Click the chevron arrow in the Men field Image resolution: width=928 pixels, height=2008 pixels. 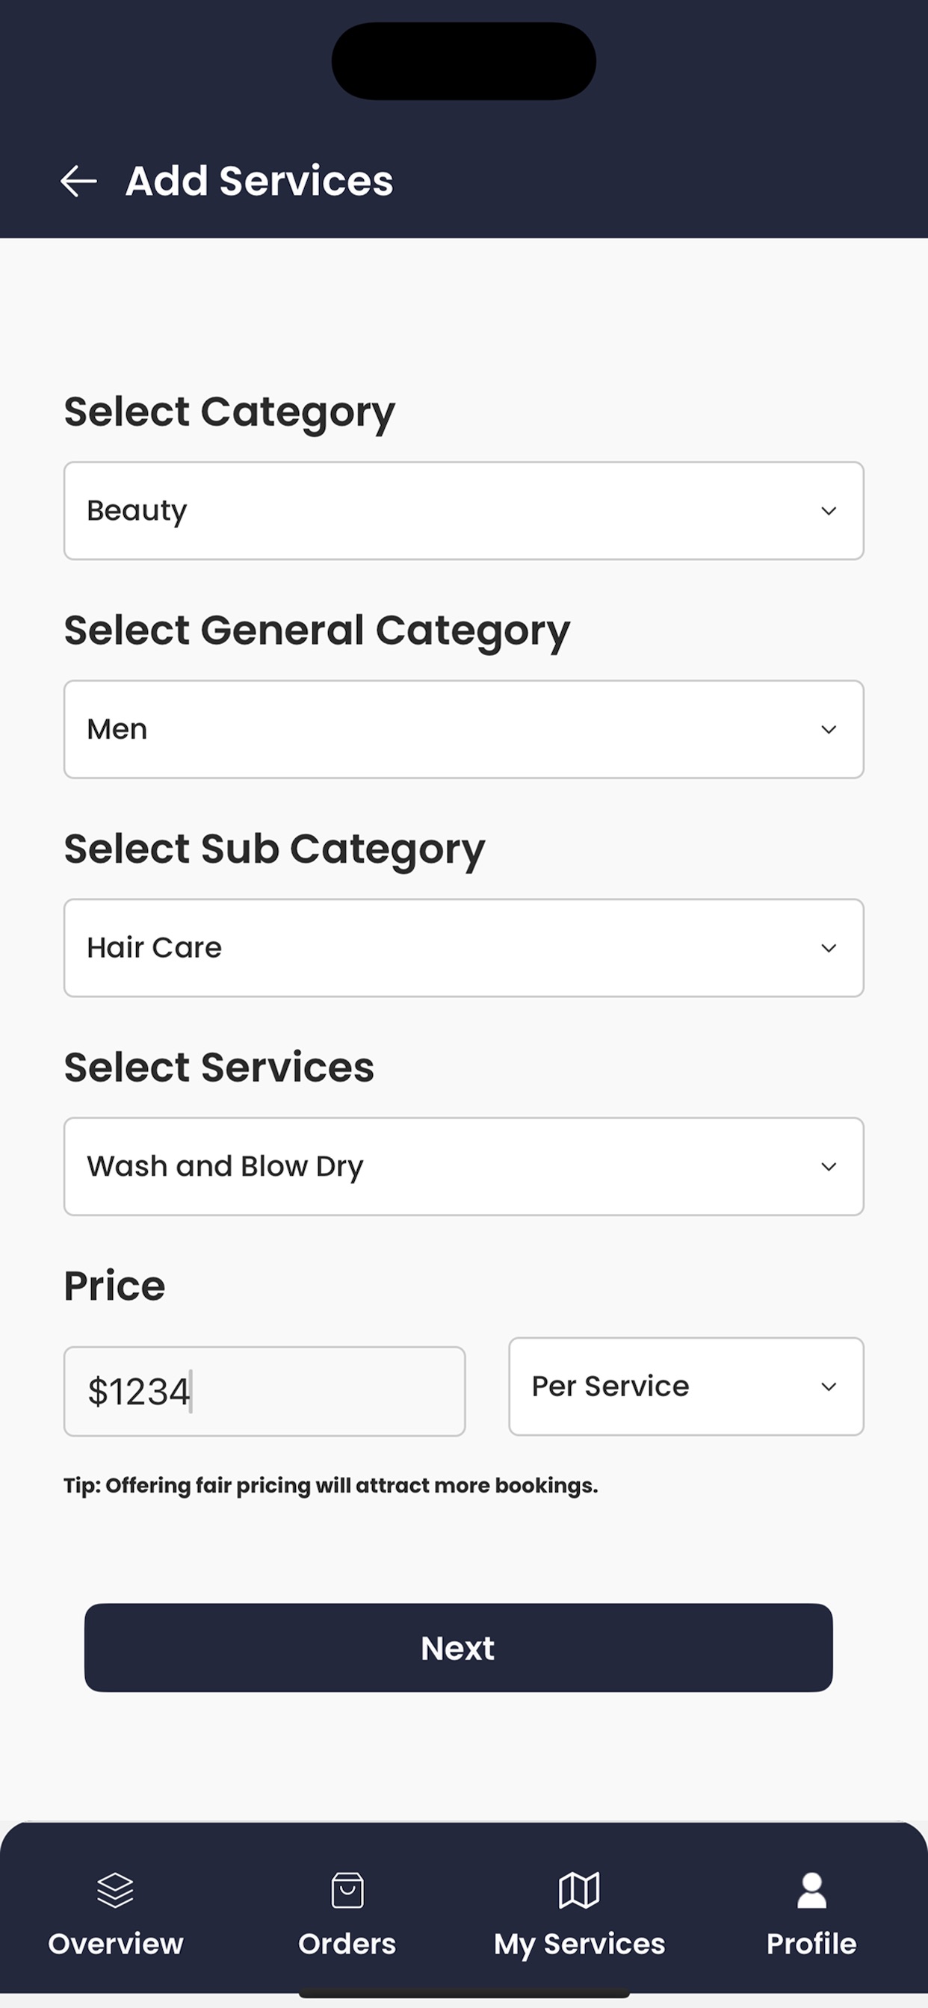tap(828, 730)
